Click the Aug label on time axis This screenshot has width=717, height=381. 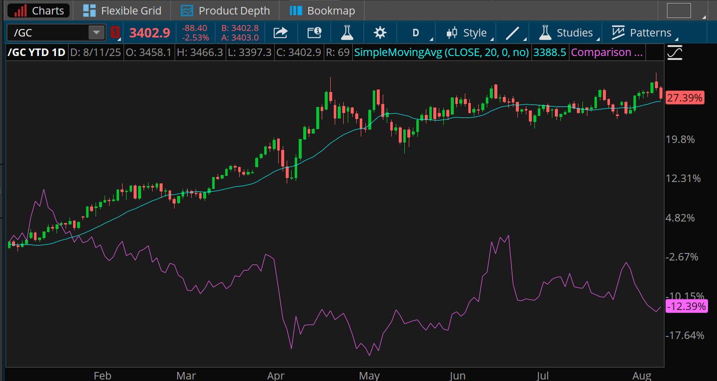pyautogui.click(x=642, y=375)
